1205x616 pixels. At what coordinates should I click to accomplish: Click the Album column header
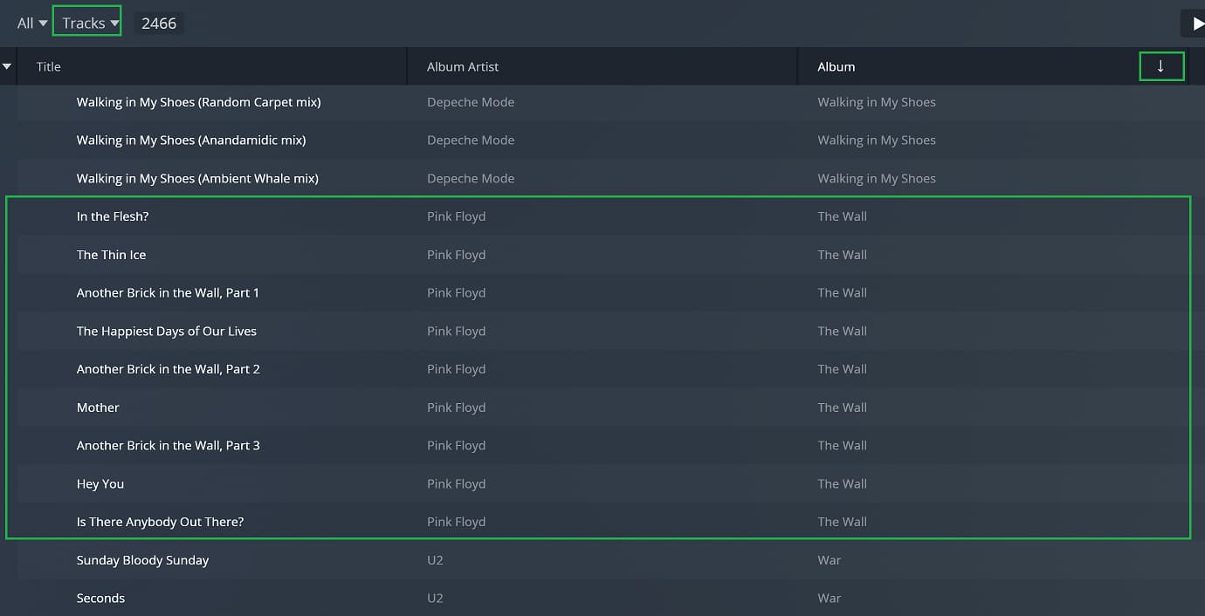pos(837,67)
